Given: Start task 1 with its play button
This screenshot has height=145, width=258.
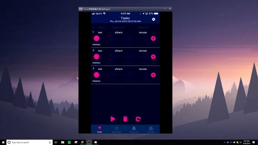Looking at the screenshot, I should click(153, 39).
